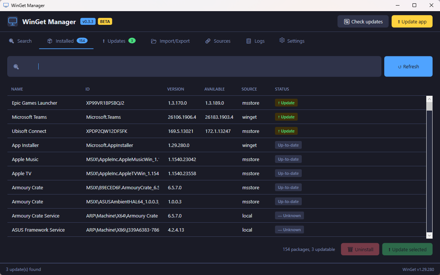Click the BETA badge
Viewport: 440px width, 275px height.
[105, 22]
